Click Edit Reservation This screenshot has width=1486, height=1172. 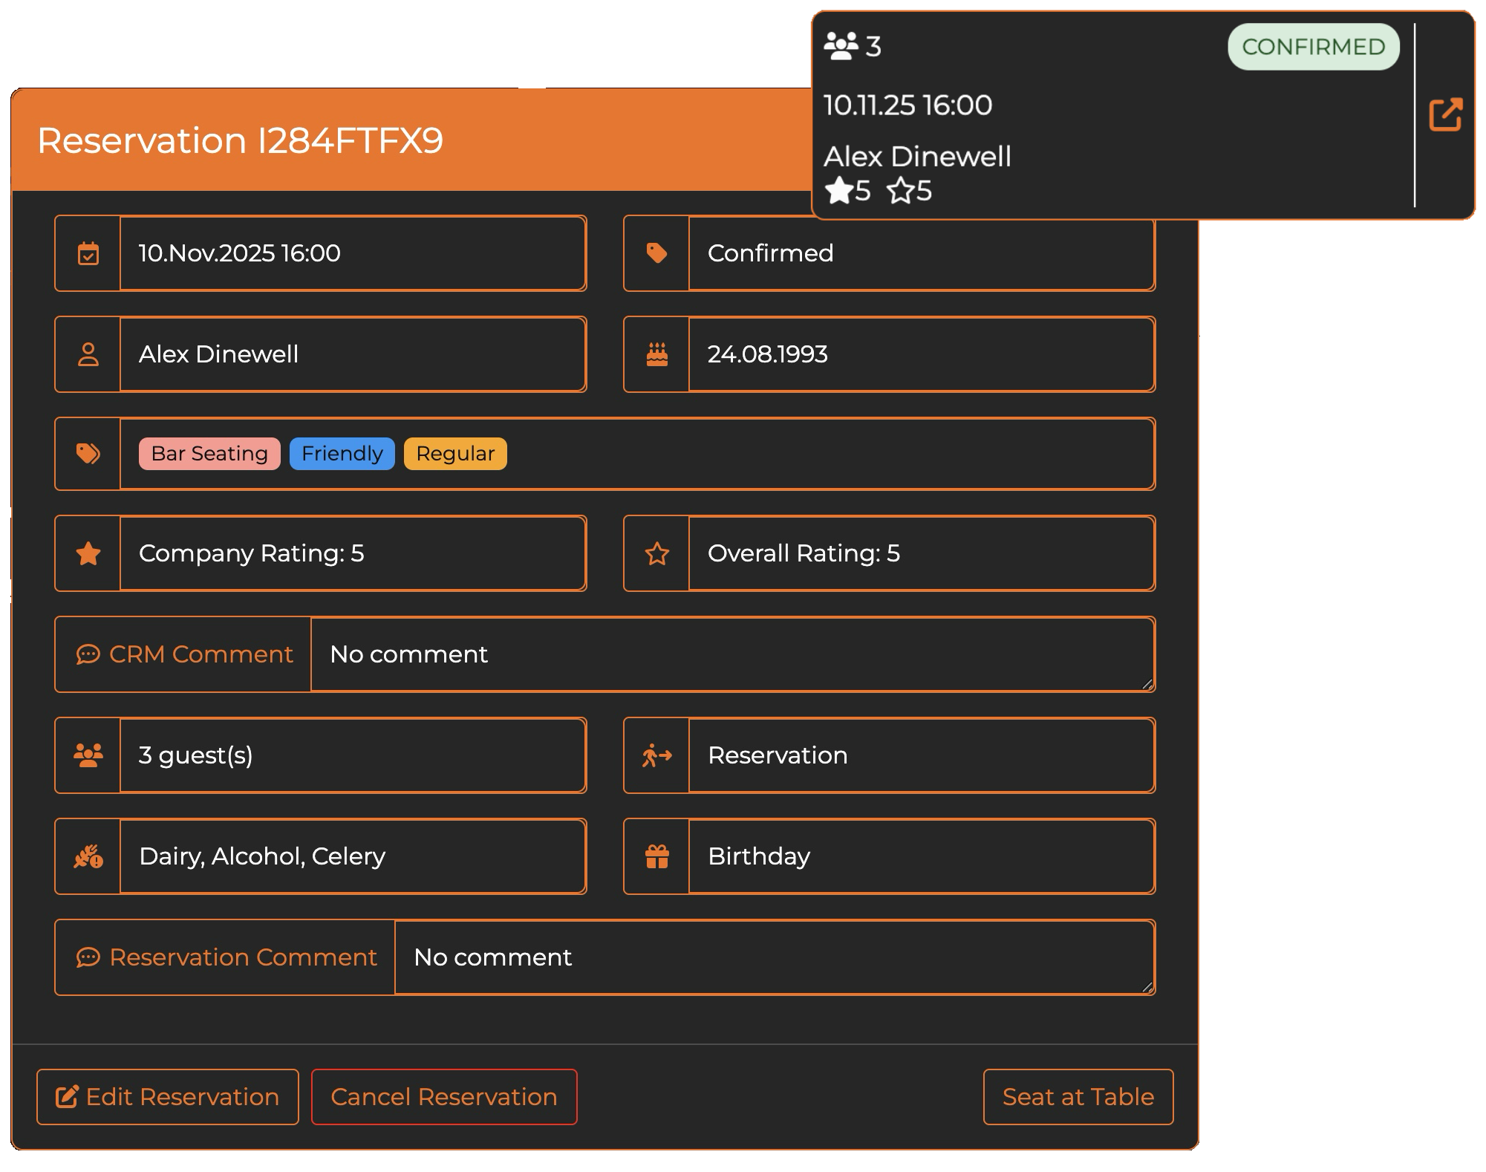(x=167, y=1096)
